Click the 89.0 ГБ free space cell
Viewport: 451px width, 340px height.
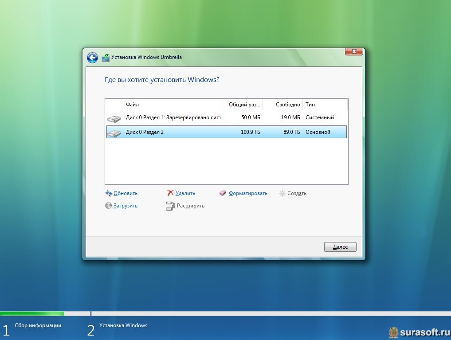coord(291,132)
